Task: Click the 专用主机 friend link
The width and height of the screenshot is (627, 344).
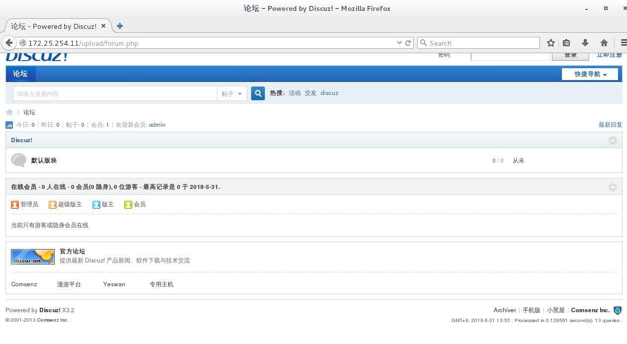Action: tap(162, 284)
